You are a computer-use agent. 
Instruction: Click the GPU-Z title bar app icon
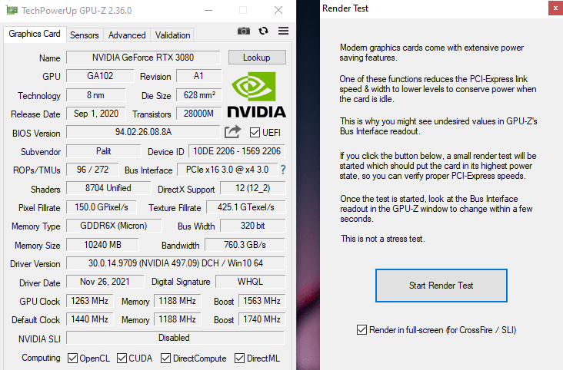pyautogui.click(x=12, y=10)
